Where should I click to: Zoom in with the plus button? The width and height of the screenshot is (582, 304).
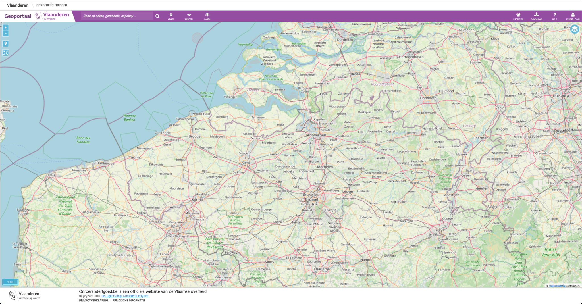click(5, 28)
